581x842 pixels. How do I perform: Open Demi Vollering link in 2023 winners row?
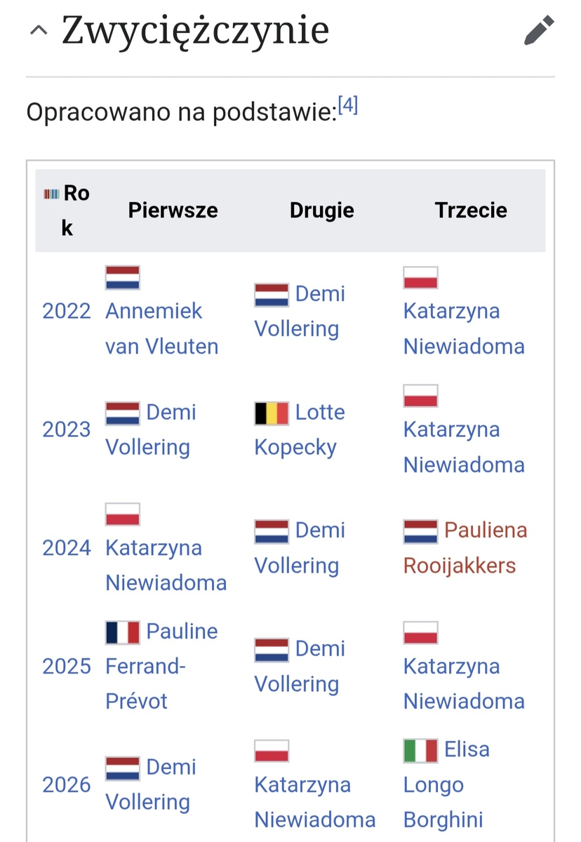click(x=151, y=429)
